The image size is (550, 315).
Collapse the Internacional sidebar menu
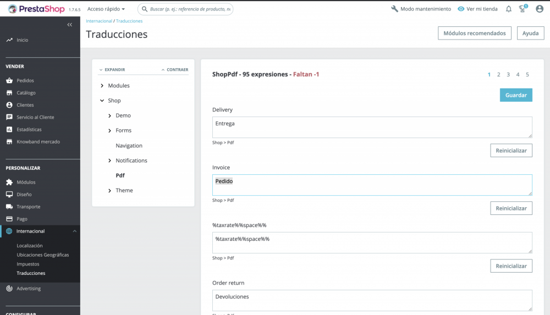click(74, 231)
